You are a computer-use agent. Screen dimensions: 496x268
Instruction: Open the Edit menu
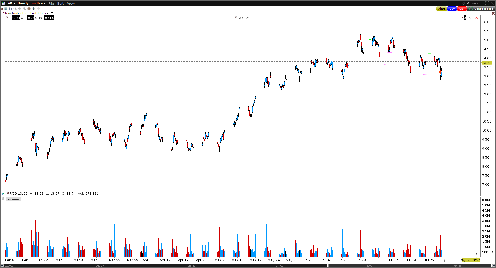[60, 3]
